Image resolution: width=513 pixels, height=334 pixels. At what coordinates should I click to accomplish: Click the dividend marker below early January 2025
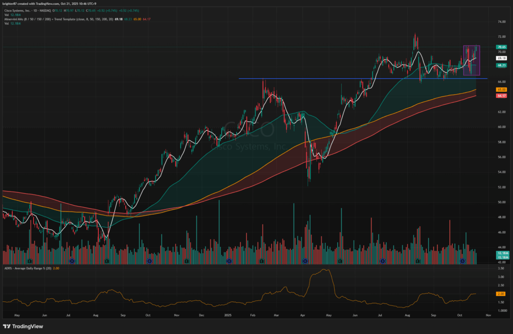[x=229, y=261]
